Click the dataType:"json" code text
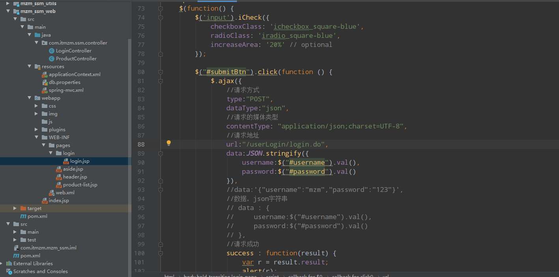 258,108
